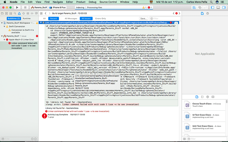
Task: Go back in editor history
Action: 46,14
